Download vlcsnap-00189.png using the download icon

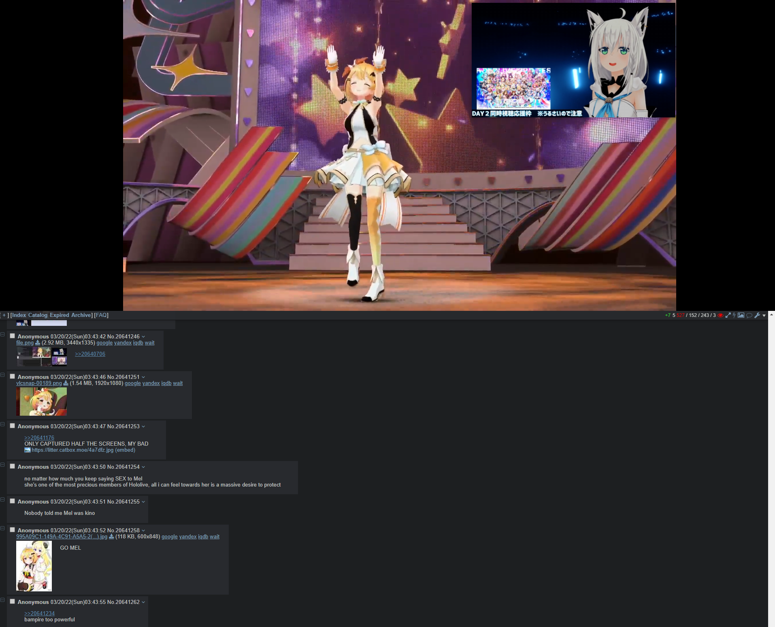(66, 383)
